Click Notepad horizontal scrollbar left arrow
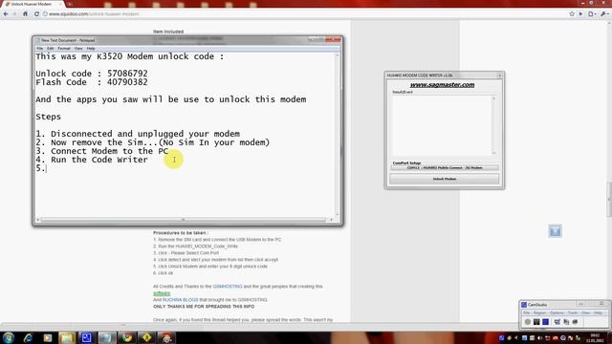This screenshot has width=612, height=344. tap(38, 220)
